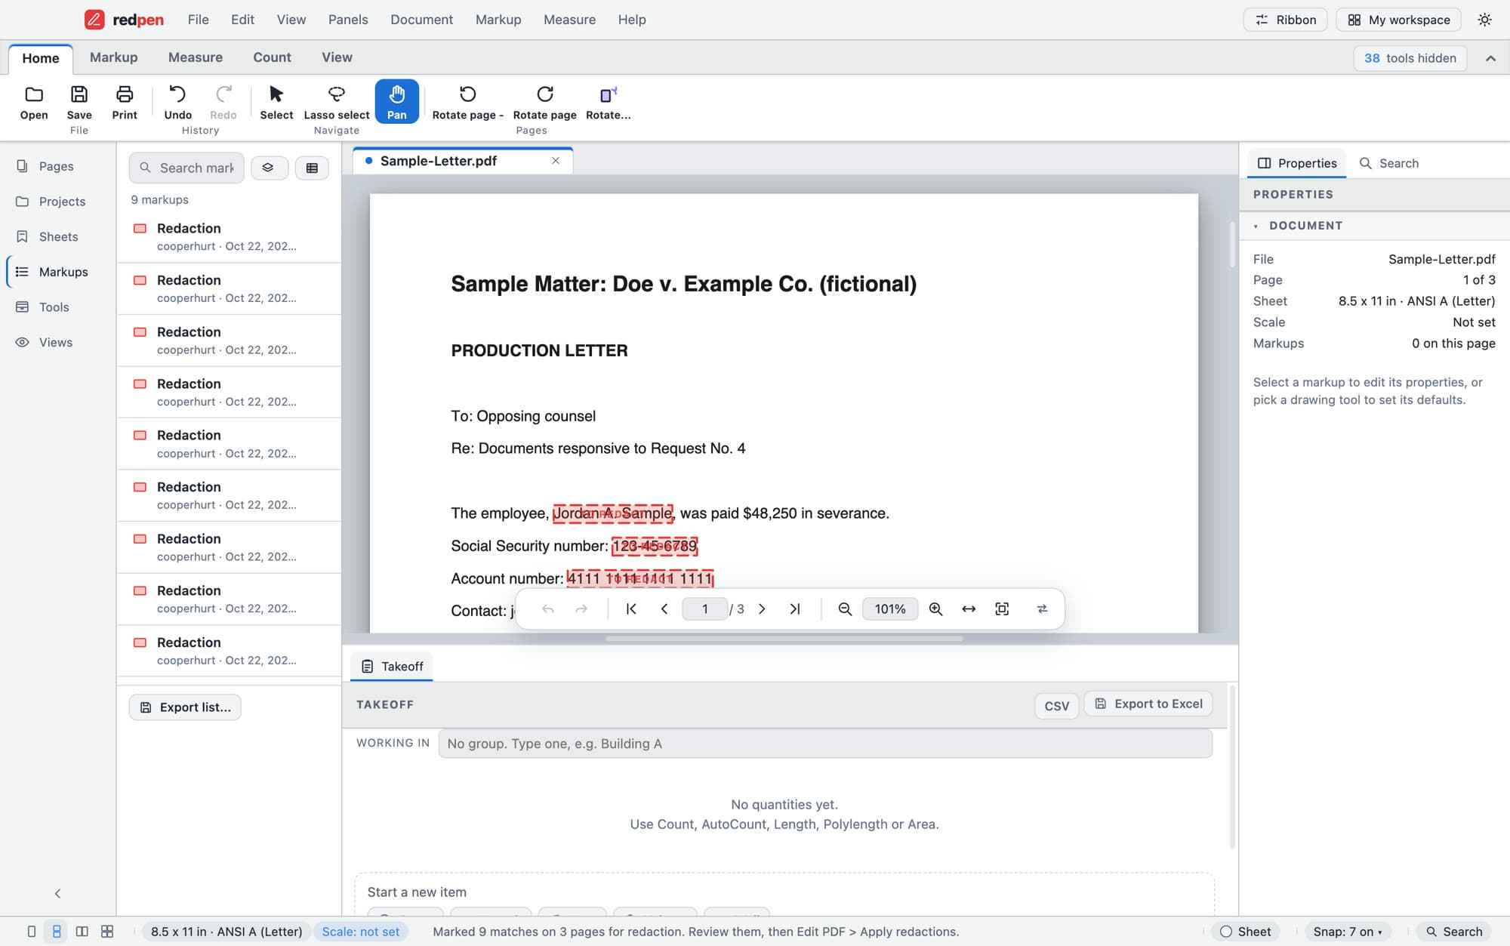Click the horizontal scrollbar under the page
1510x946 pixels.
[x=784, y=639]
